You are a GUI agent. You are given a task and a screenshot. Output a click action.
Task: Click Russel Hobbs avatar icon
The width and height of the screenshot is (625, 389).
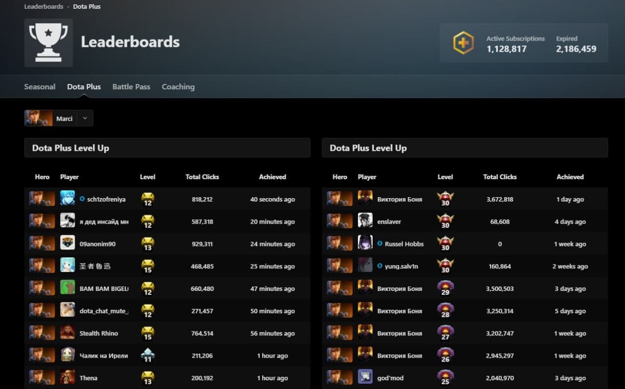coord(365,244)
